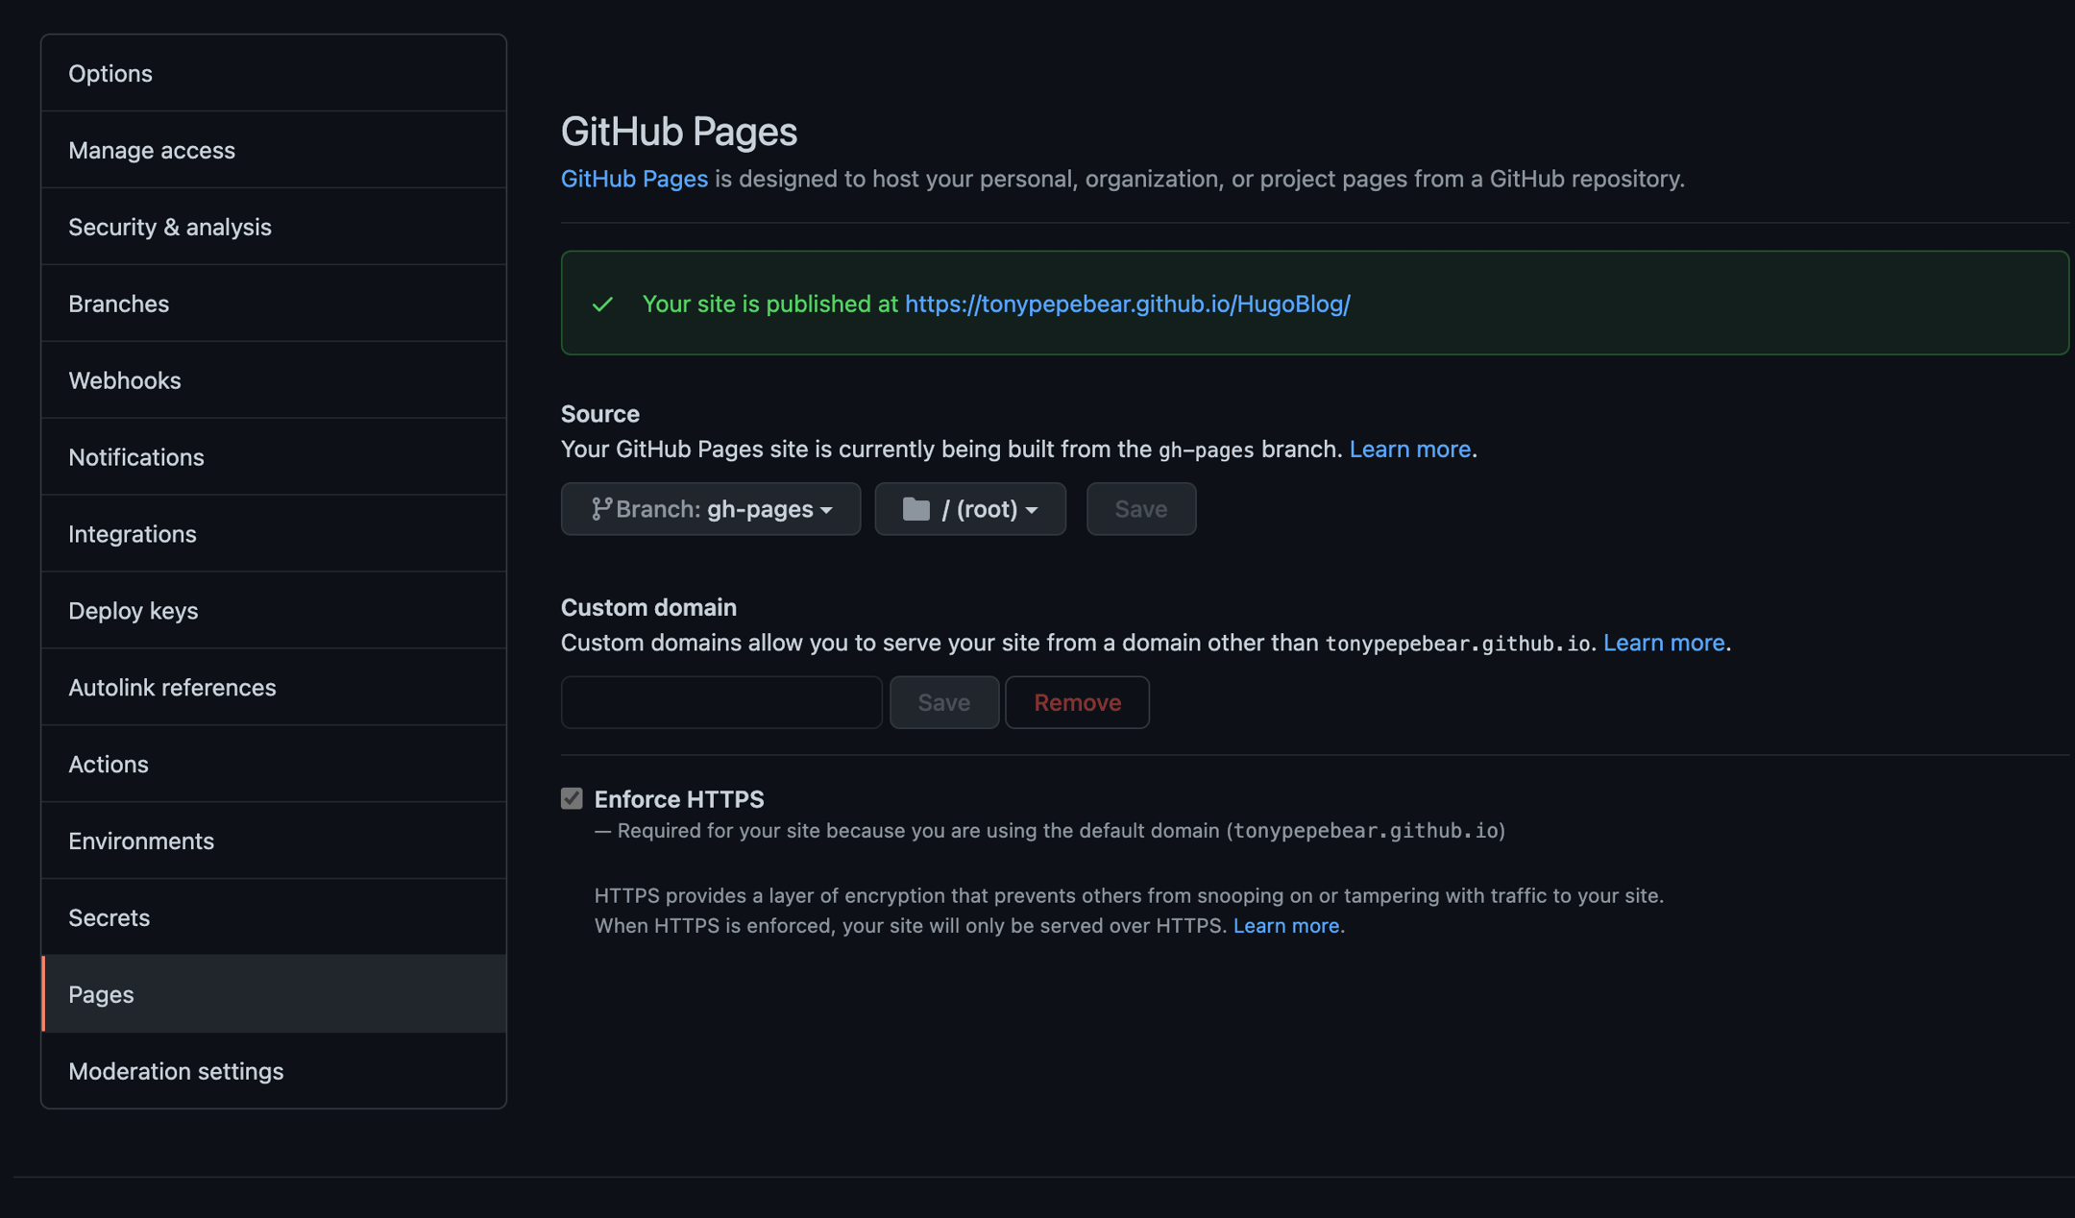
Task: Click the green published checkmark icon
Action: click(602, 304)
